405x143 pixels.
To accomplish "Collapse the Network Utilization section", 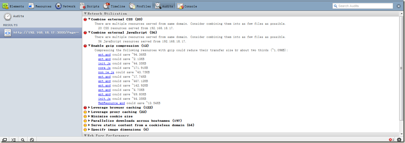I will click(85, 14).
